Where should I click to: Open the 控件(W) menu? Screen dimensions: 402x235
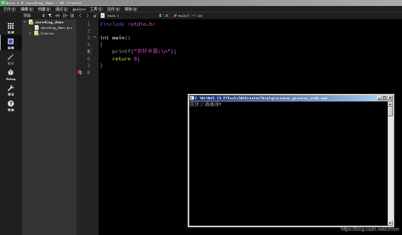tap(114, 9)
